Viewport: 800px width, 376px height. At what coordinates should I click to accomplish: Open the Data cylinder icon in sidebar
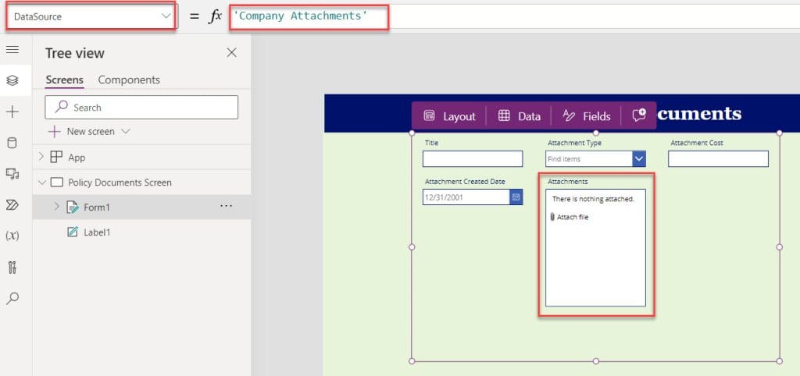click(12, 144)
